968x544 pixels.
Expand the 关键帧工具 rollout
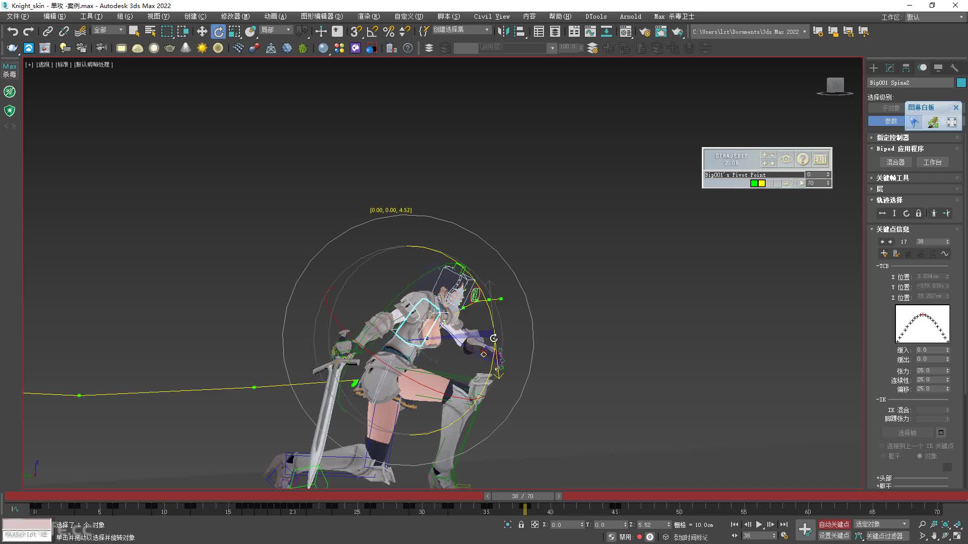tap(892, 178)
